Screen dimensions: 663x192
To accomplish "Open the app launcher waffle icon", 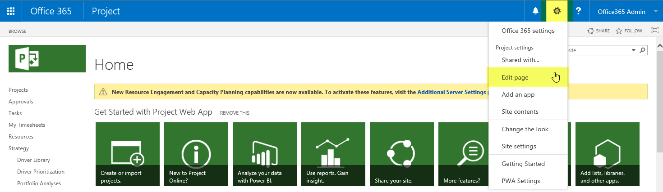I will tap(11, 11).
